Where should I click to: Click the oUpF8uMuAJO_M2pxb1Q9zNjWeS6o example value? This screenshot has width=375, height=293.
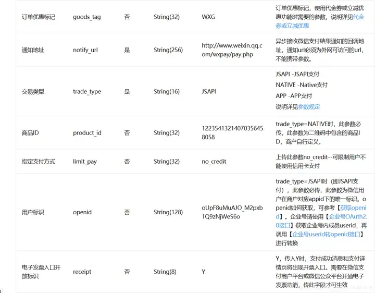coord(232,212)
